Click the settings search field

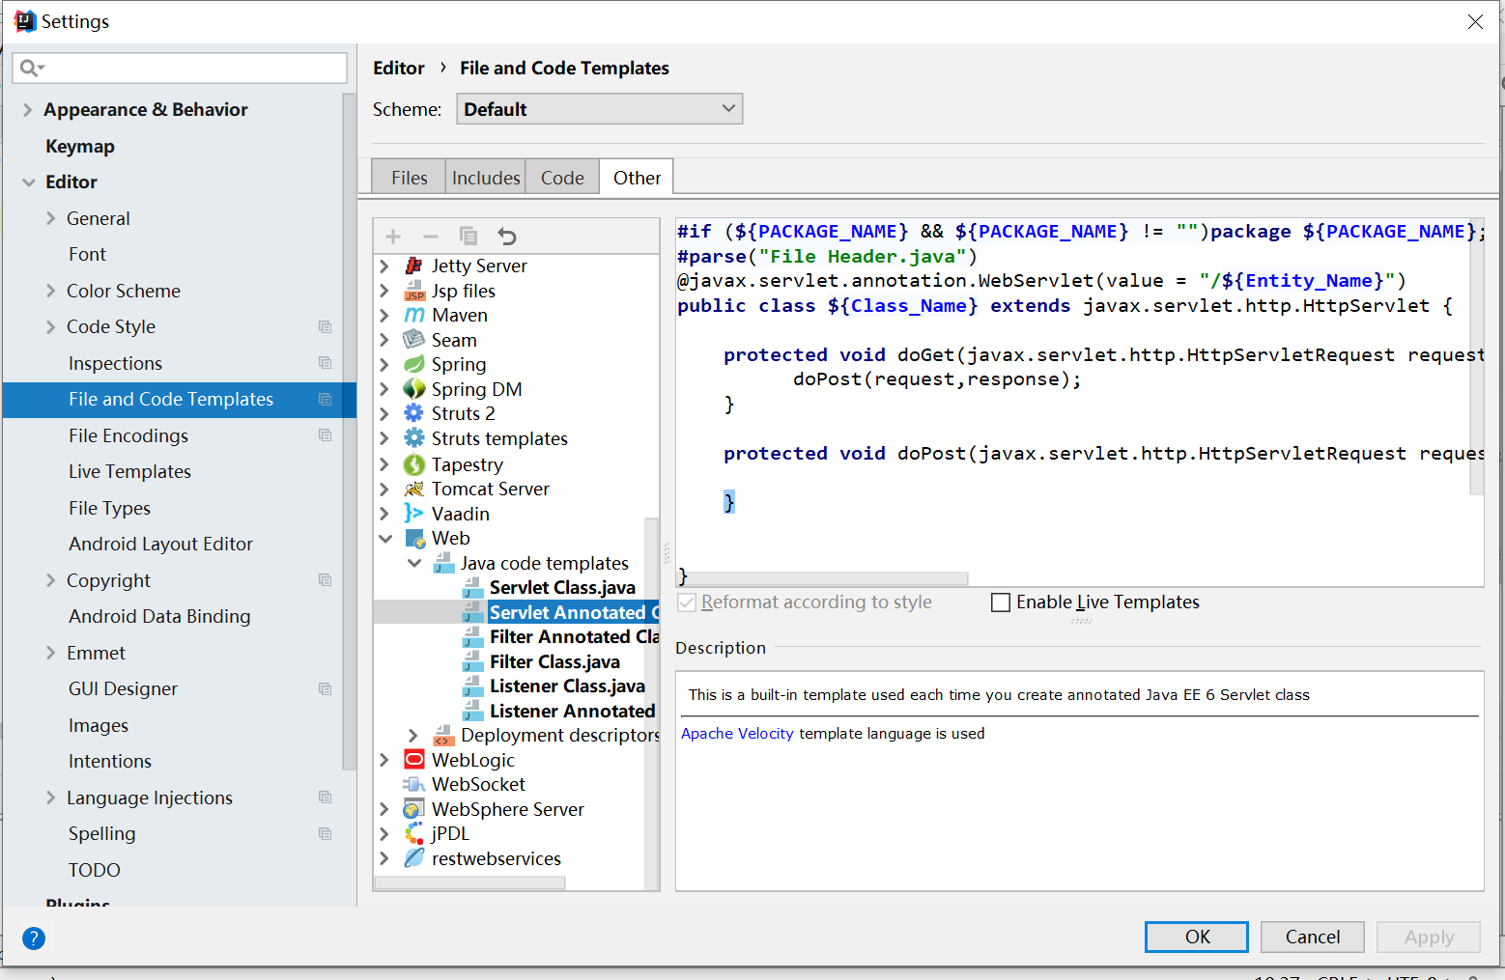click(180, 68)
